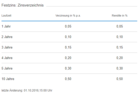
Task: Select the 2 Jahre row label
Action: [x=7, y=37]
